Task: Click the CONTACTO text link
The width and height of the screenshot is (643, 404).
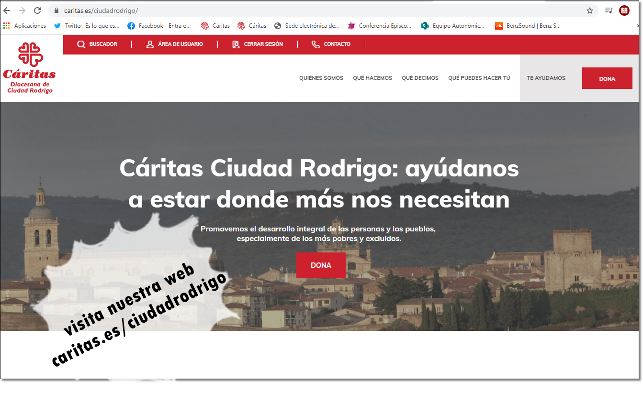Action: [x=337, y=44]
